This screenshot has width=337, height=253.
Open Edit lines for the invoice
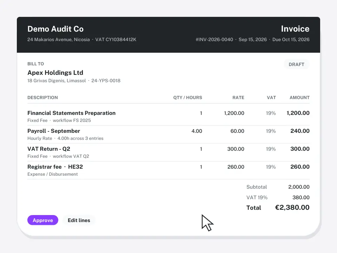click(79, 220)
